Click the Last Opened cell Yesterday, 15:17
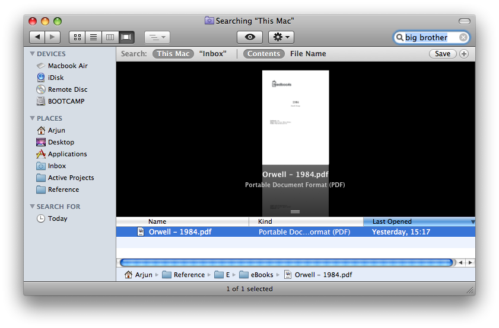The image size is (499, 328). point(401,232)
